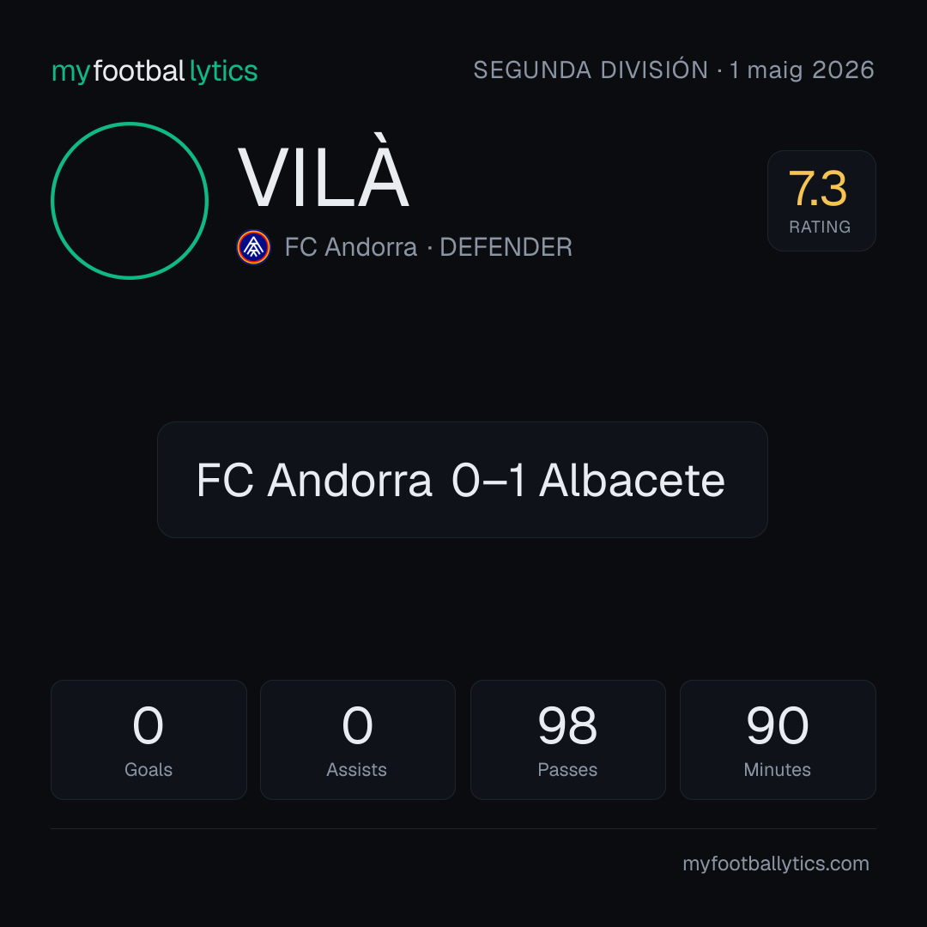Image resolution: width=927 pixels, height=927 pixels.
Task: Click the DEFENDER position label
Action: click(x=506, y=247)
